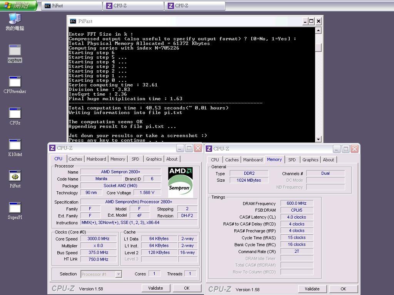This screenshot has width=394, height=295.
Task: Click Validate in left CPU-Z window
Action: tap(155, 288)
